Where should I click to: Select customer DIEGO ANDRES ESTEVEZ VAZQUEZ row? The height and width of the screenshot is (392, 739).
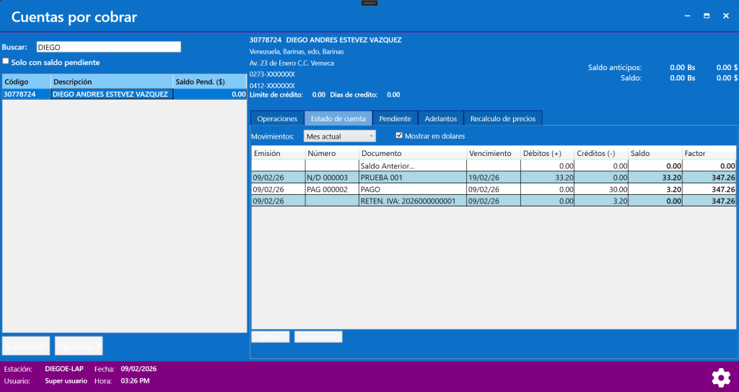tap(110, 94)
